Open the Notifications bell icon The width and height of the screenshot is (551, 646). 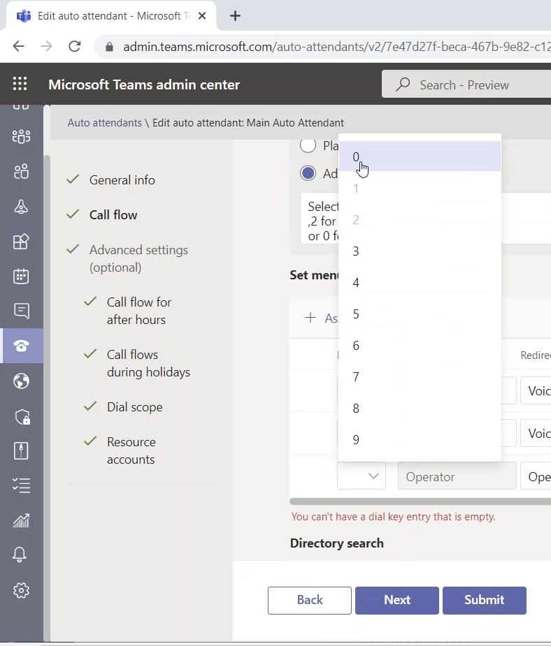coord(21,555)
